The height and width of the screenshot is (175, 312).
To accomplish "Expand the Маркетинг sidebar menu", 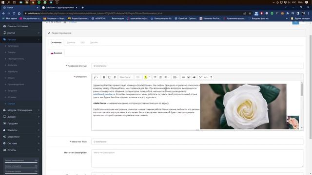I will click(21, 137).
